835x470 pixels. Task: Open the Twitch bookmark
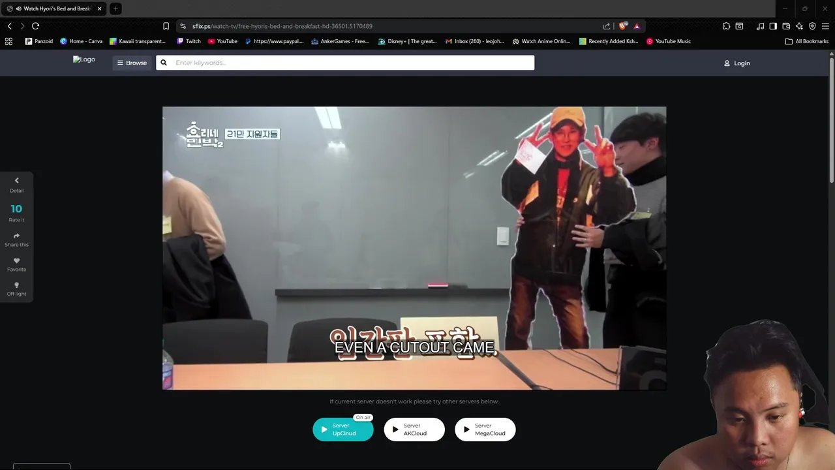tap(189, 41)
